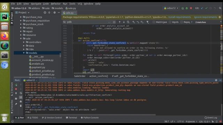Print the Run console output
The image size is (223, 125).
21,102
